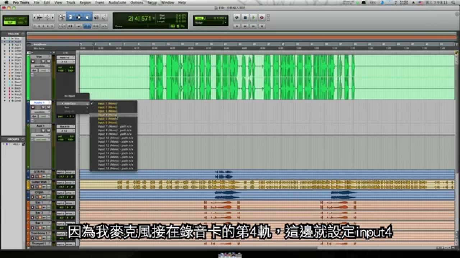The image size is (460, 258).
Task: Mute the Vox track
Action: pos(48,61)
